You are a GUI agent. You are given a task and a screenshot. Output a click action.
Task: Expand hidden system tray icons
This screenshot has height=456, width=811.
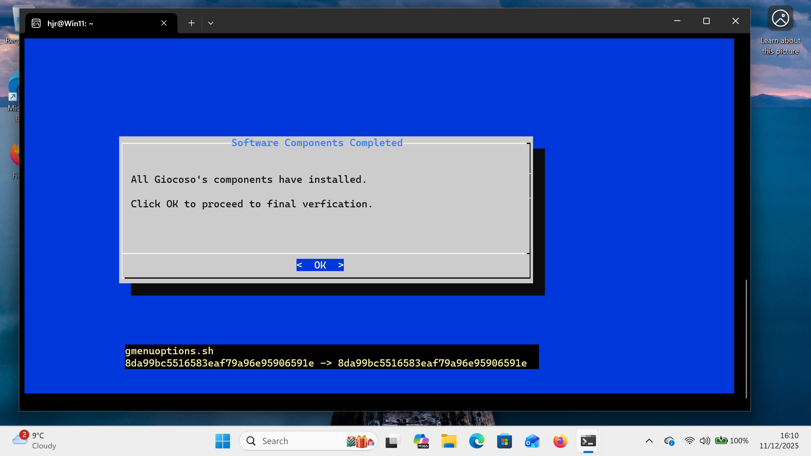pyautogui.click(x=649, y=441)
